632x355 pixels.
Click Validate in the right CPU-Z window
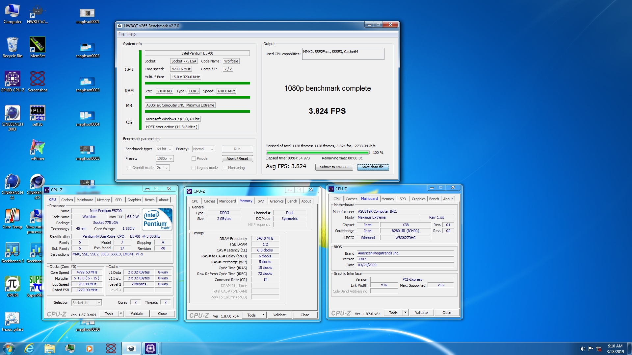tap(421, 313)
